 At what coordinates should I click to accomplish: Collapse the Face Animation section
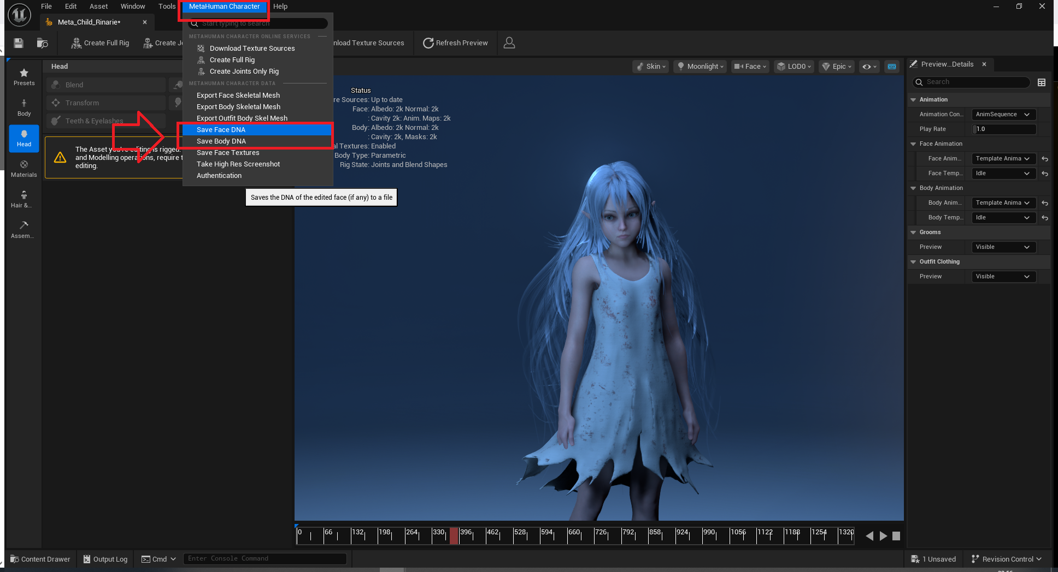[x=913, y=144]
